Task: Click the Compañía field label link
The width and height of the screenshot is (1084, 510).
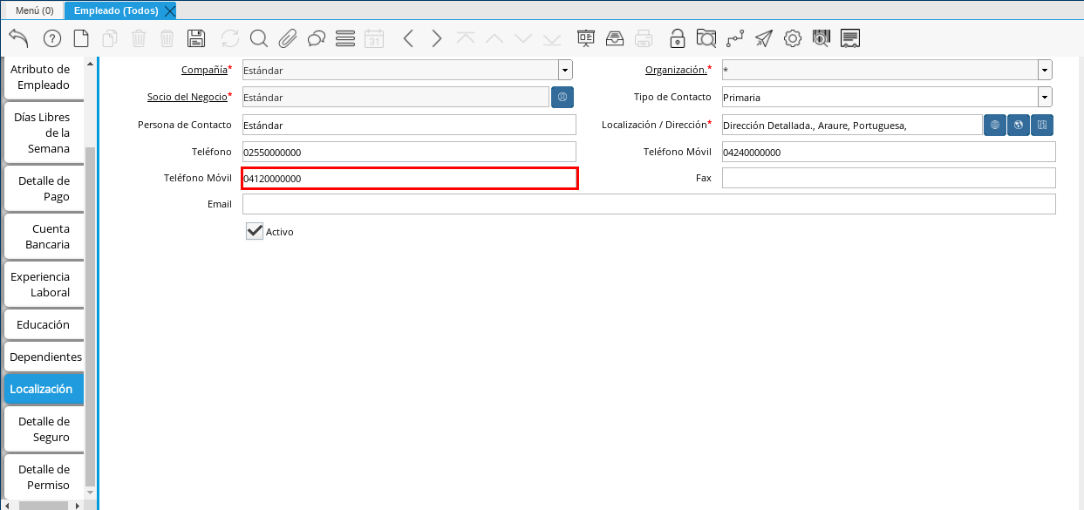Action: tap(204, 70)
